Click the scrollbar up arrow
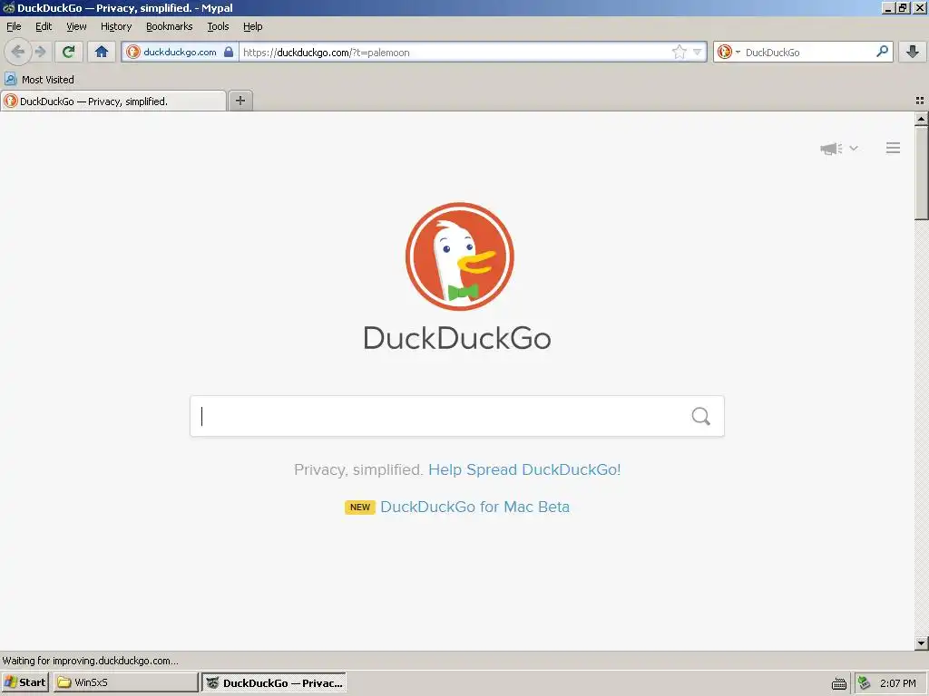This screenshot has height=696, width=929. click(x=921, y=119)
